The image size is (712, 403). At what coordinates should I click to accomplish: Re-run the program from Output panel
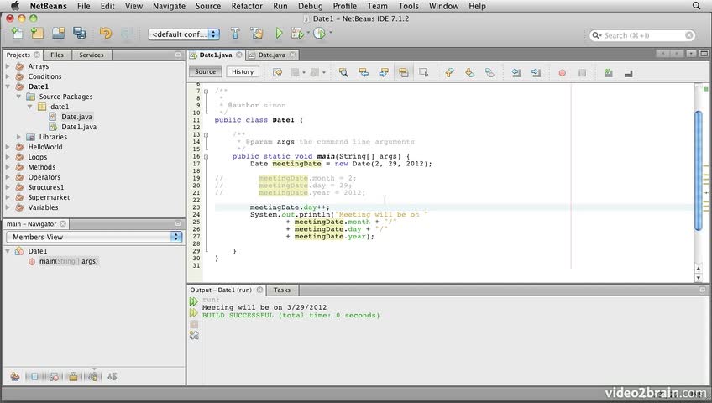tap(194, 301)
